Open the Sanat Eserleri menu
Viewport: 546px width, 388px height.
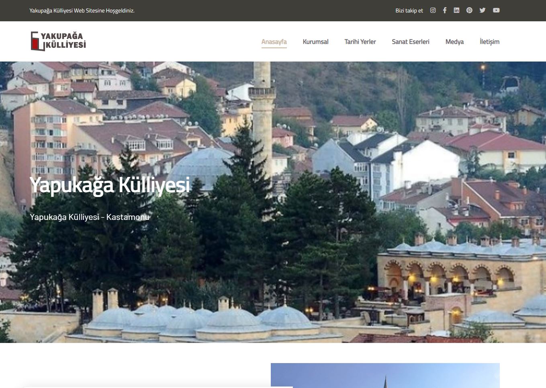pyautogui.click(x=411, y=42)
